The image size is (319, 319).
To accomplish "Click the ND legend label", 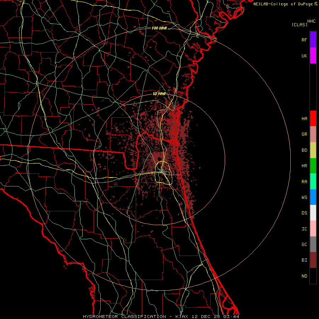I will (304, 276).
